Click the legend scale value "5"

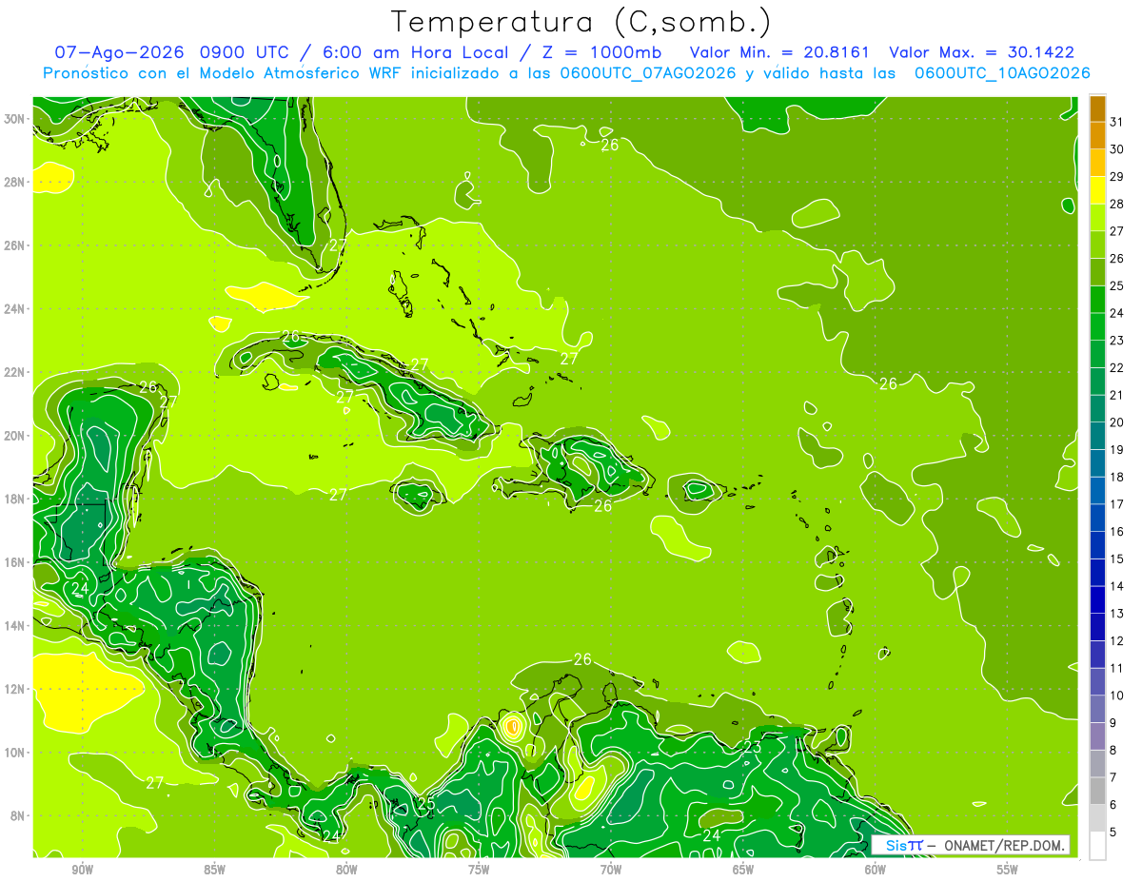coord(1113,833)
